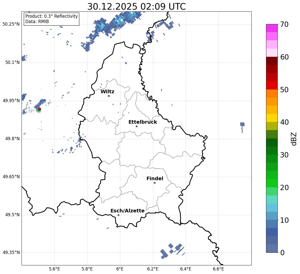Click the Findel station cross marker
Screen dimensions: 300x274
[155, 183]
